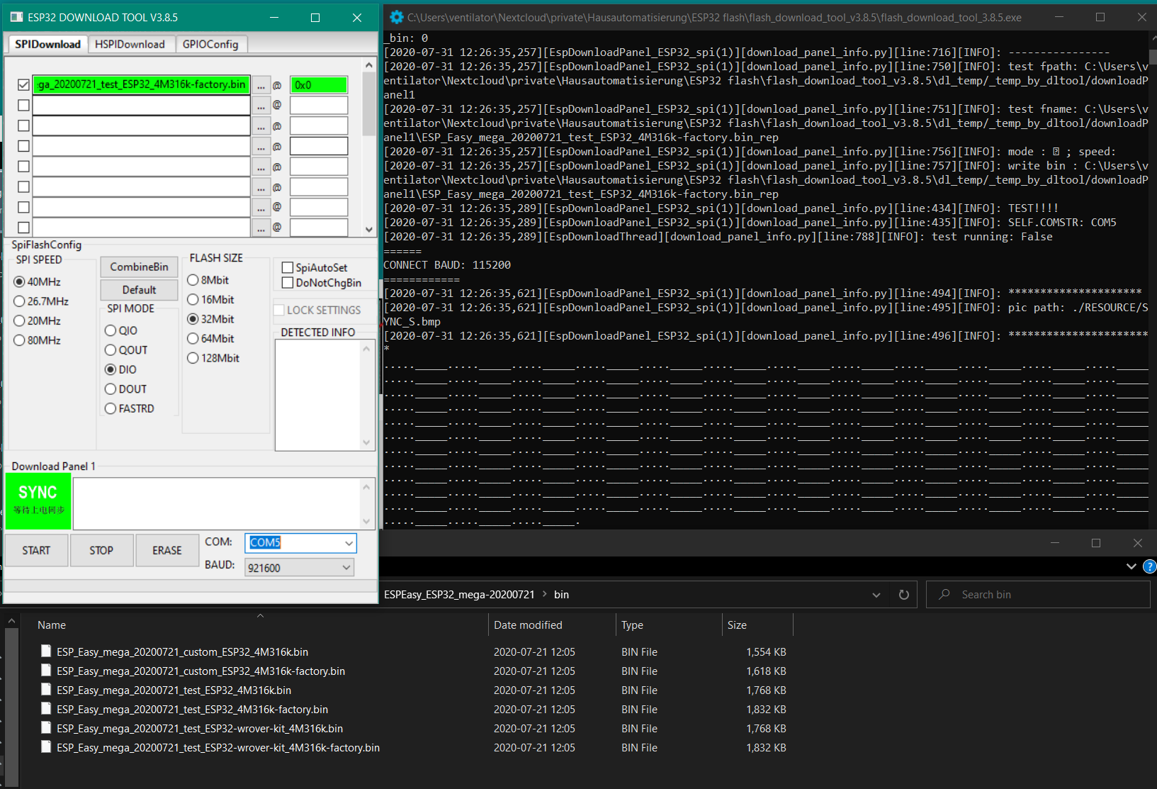This screenshot has height=789, width=1157.
Task: Click file icon of test_ESP32_4M316k-factory.bin
Action: point(46,709)
